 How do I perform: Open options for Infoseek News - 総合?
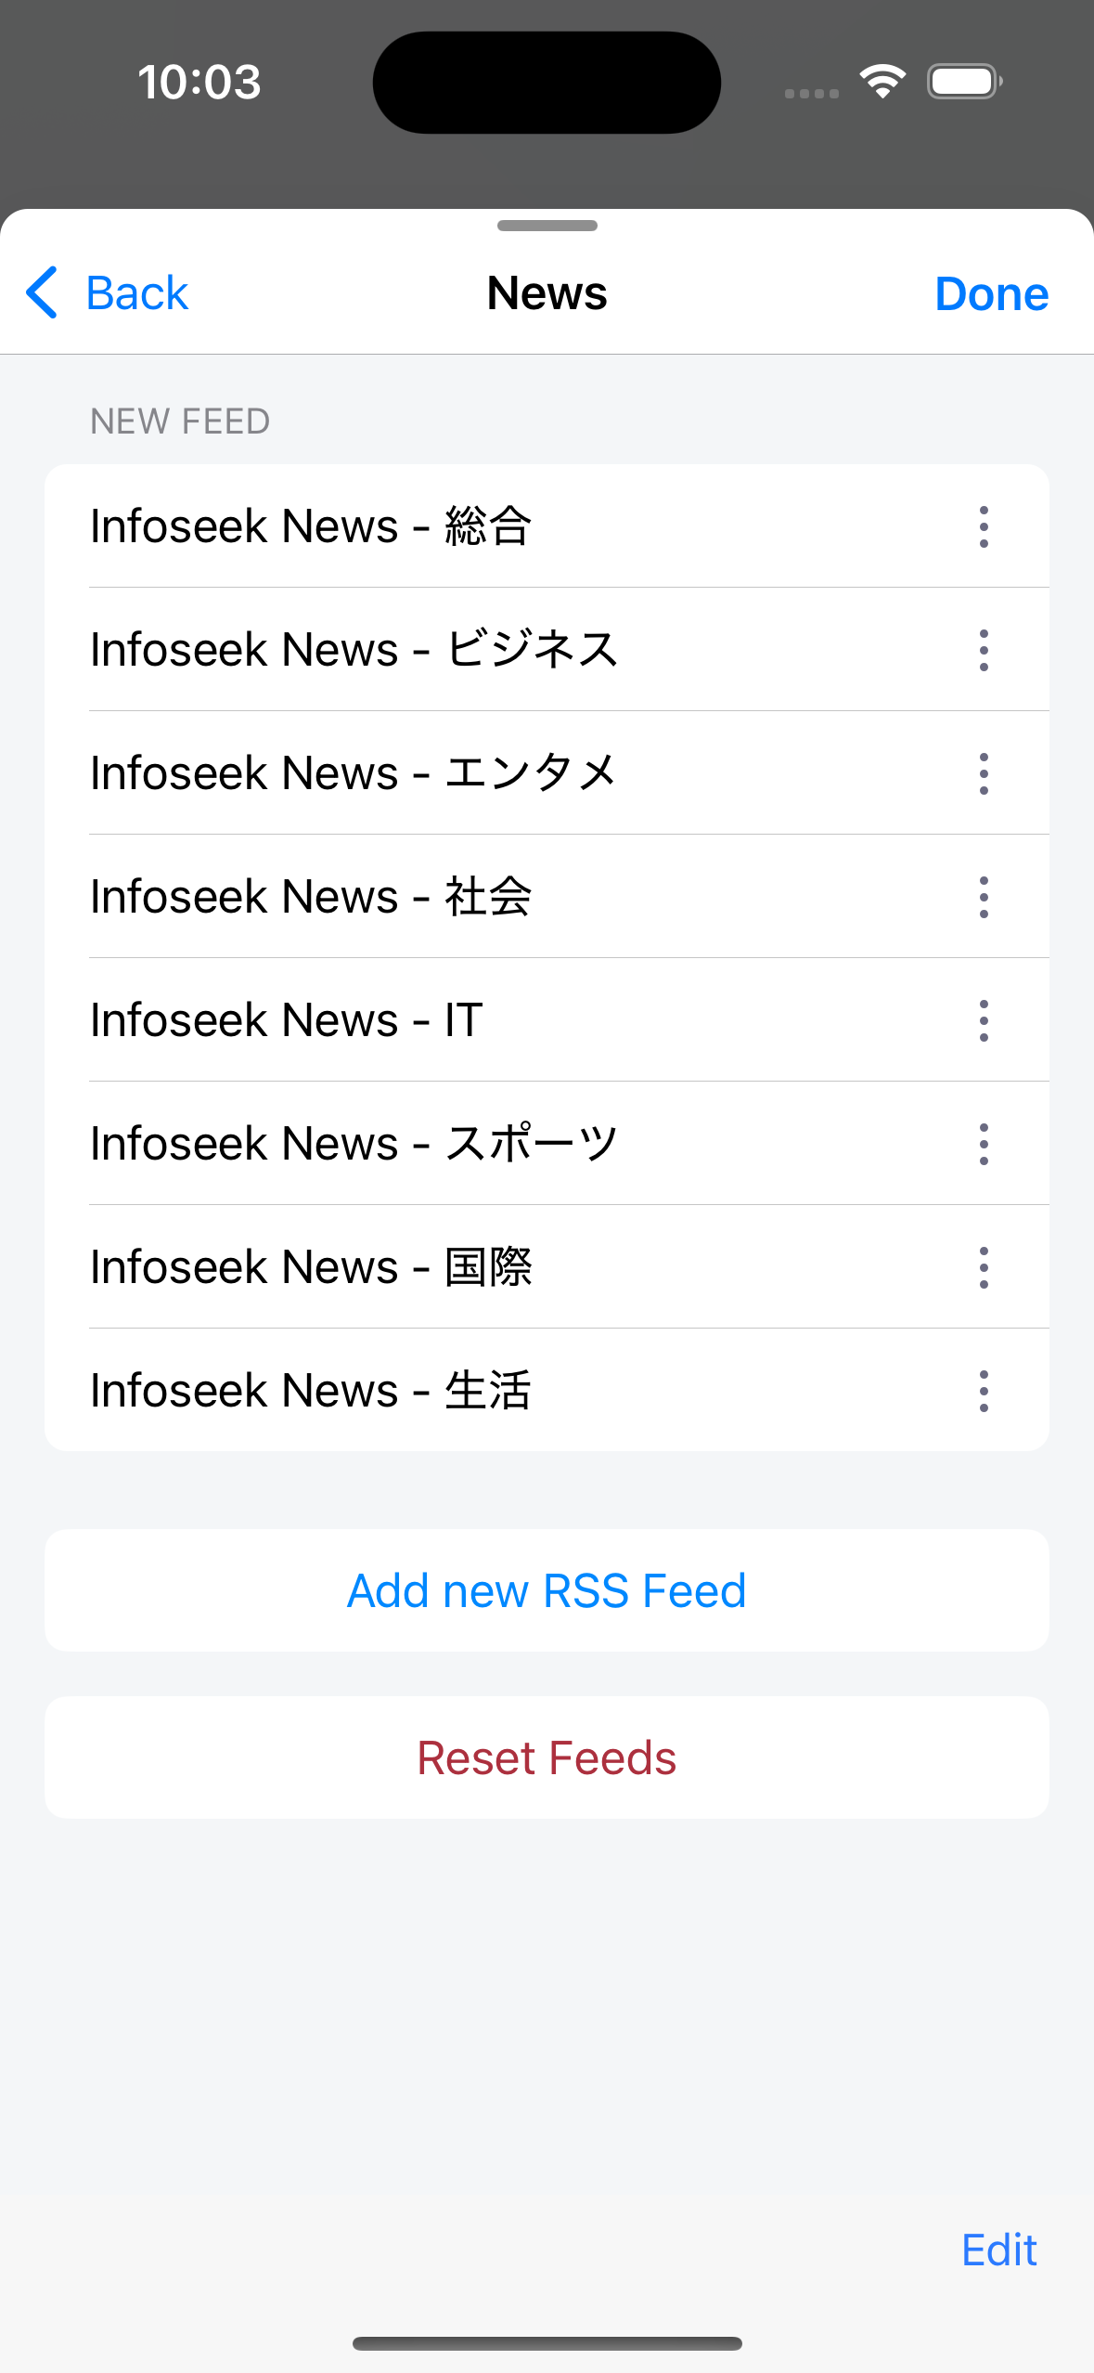[984, 526]
